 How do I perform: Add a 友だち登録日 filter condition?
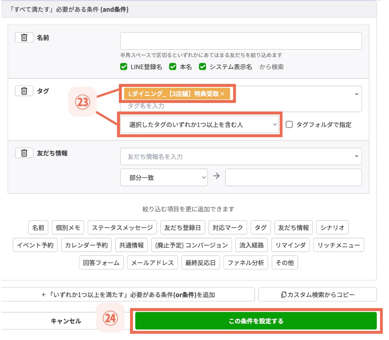click(x=182, y=227)
